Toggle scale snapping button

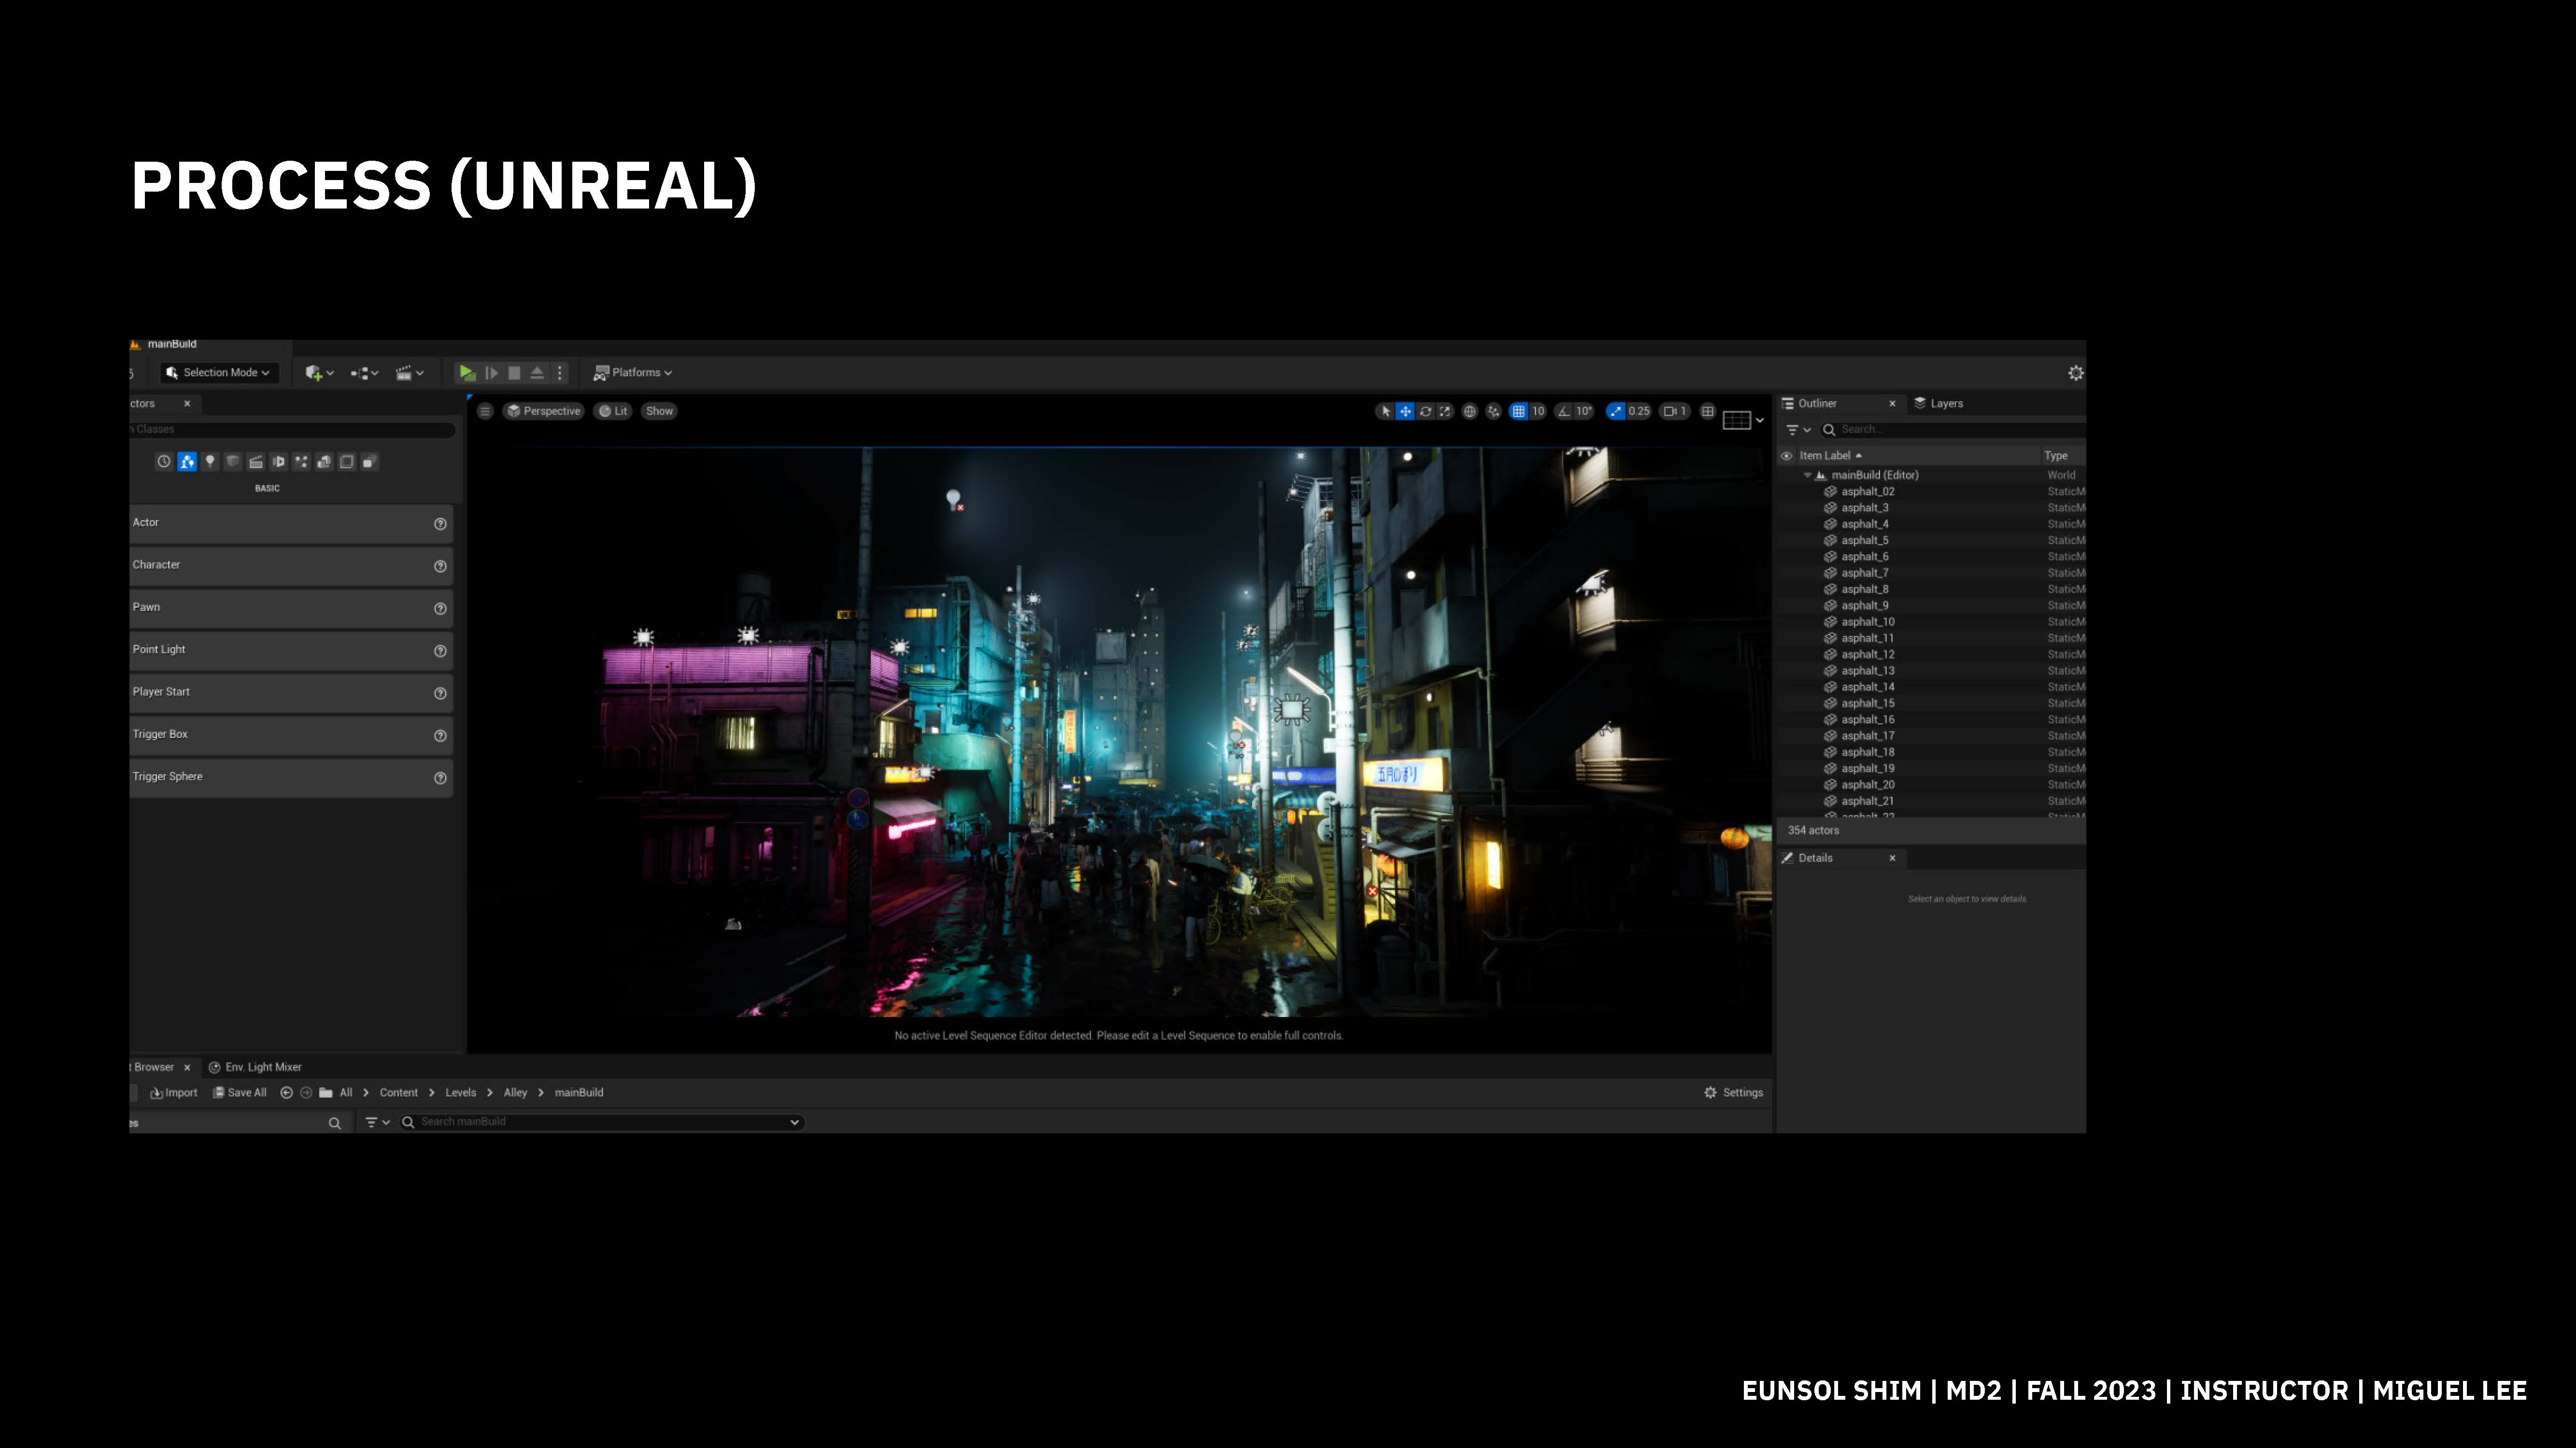click(1616, 411)
